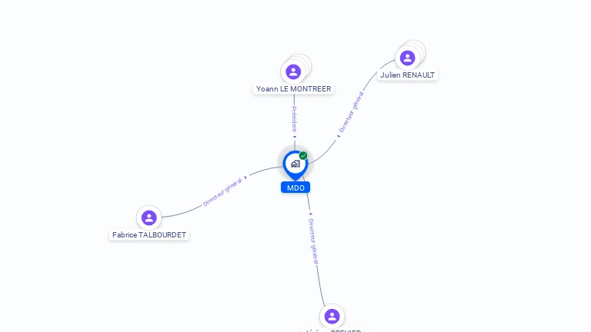The width and height of the screenshot is (591, 332).
Task: Click the blue MDO label
Action: [x=295, y=188]
